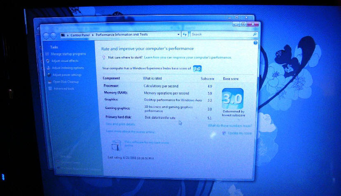
Task: Click Update my score link
Action: [x=240, y=133]
